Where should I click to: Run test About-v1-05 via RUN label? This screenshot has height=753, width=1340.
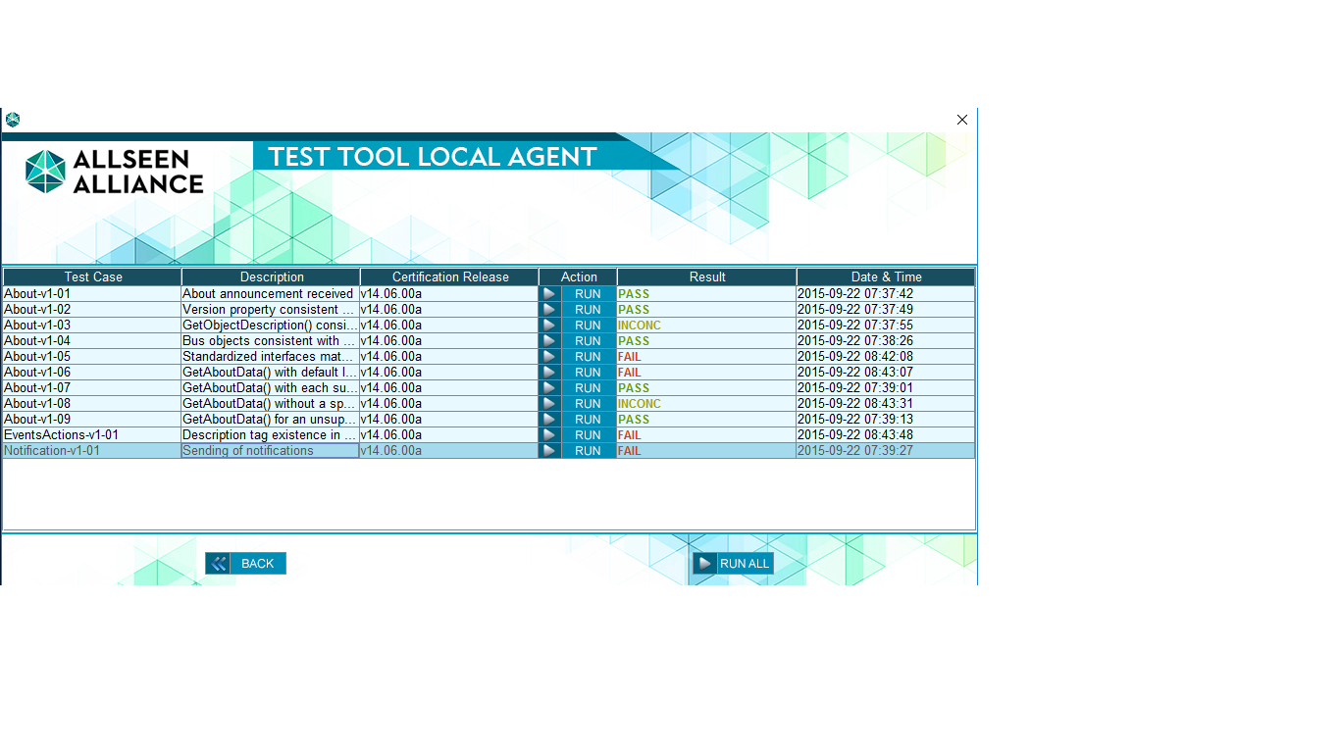(x=589, y=356)
